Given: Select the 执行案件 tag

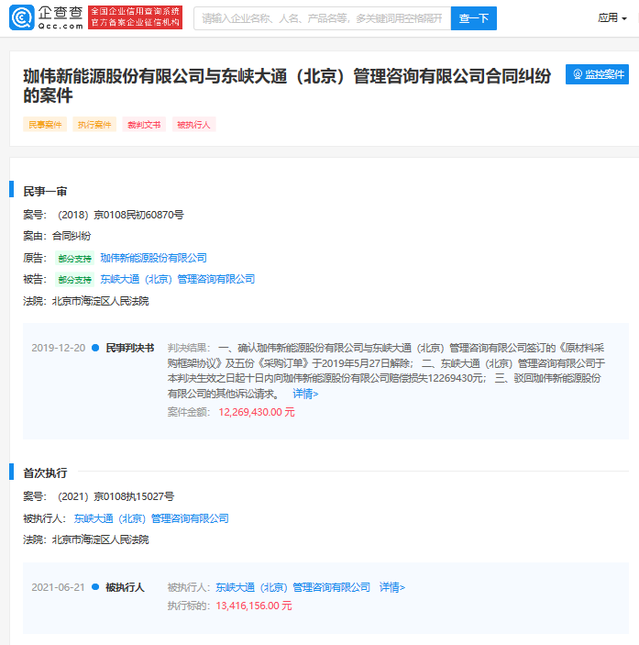Looking at the screenshot, I should click(94, 125).
